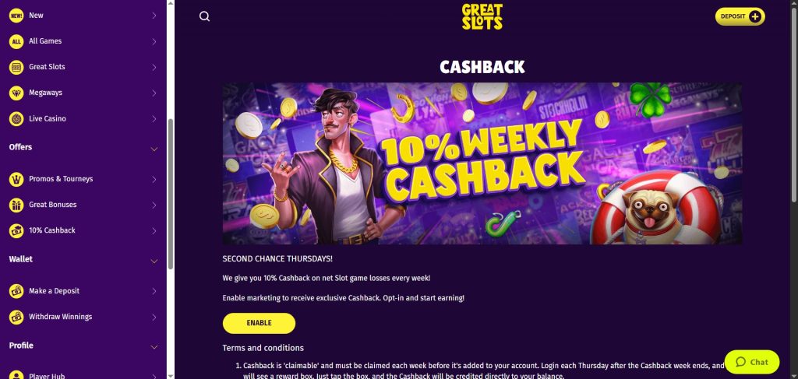Open the All Games icon
The width and height of the screenshot is (798, 379).
click(16, 41)
